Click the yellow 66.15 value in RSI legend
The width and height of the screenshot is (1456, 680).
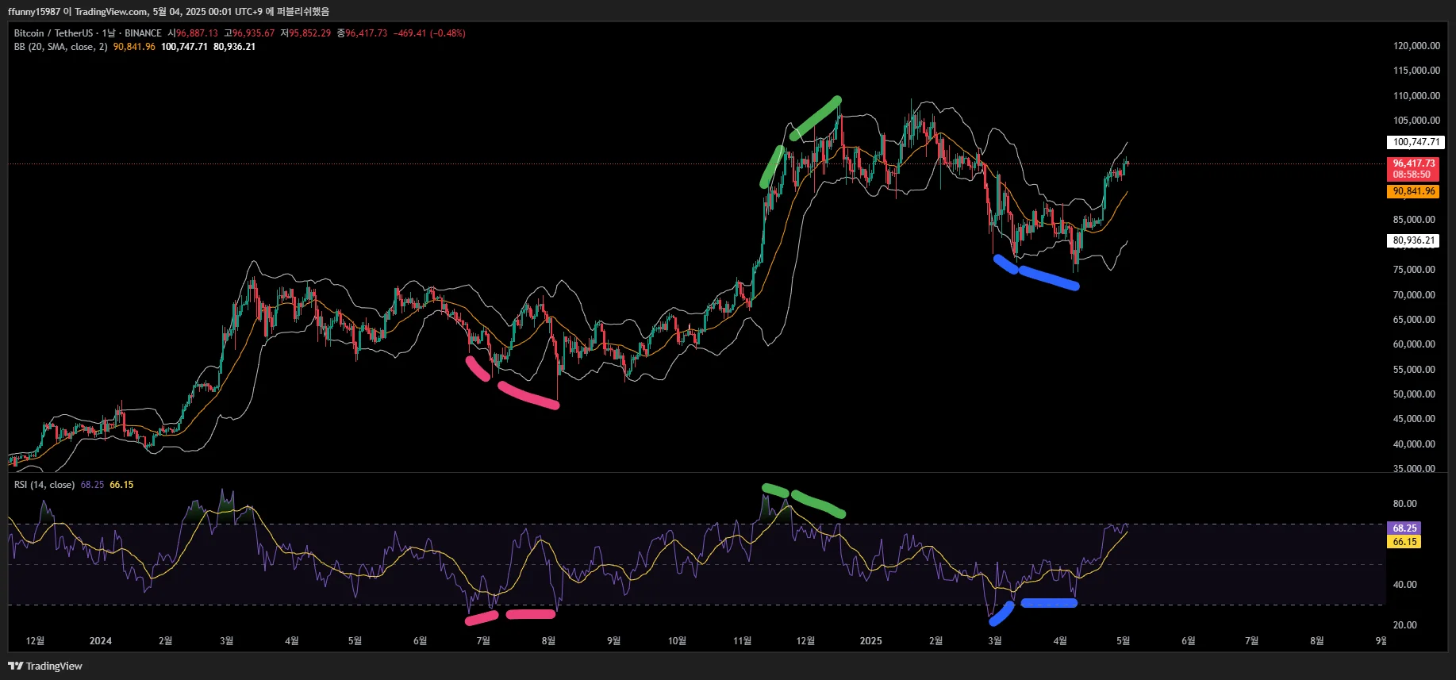[x=121, y=485]
